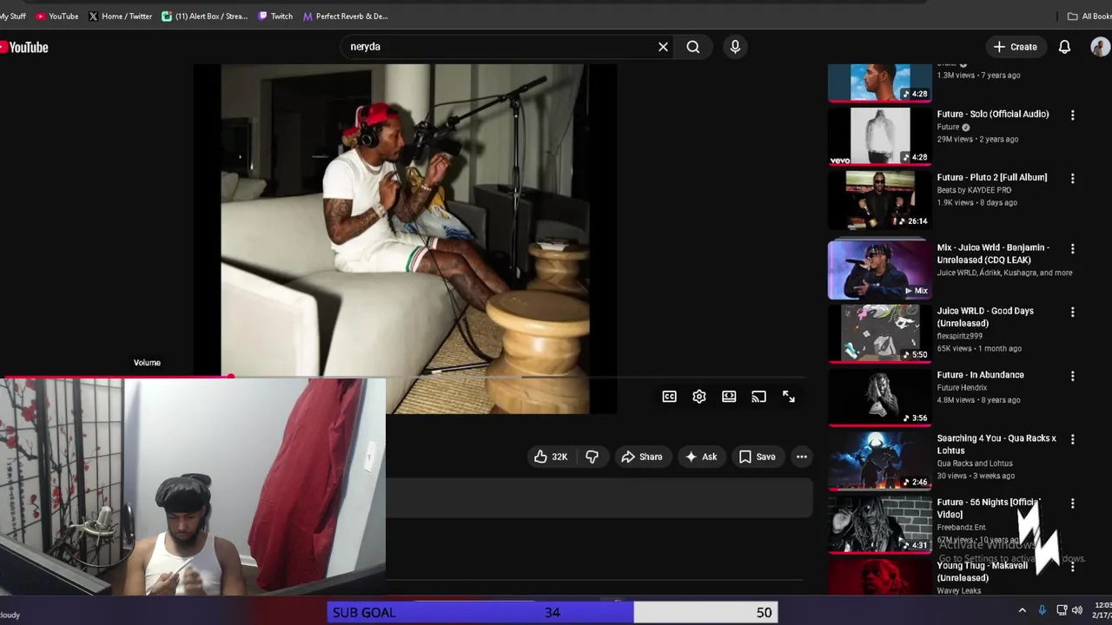The height and width of the screenshot is (625, 1112).
Task: Save the video to a playlist
Action: 757,457
